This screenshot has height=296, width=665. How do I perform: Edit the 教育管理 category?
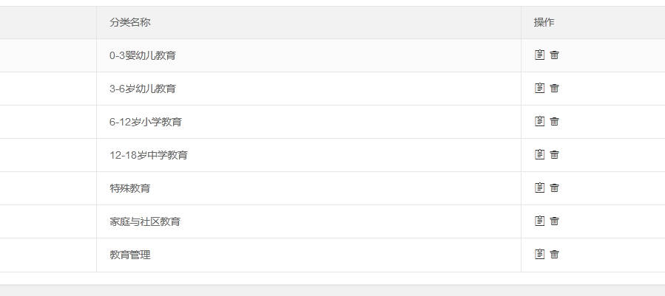pyautogui.click(x=539, y=254)
